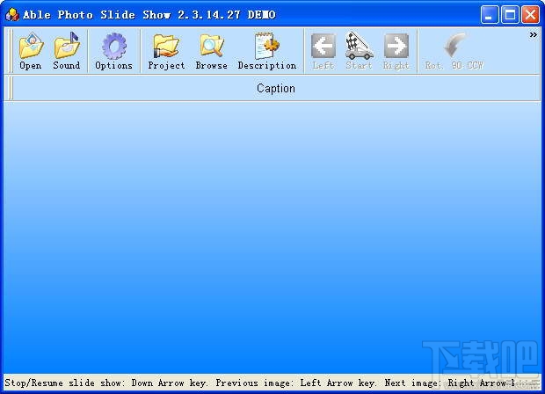545x394 pixels.
Task: Open the Description notepad tool
Action: (267, 51)
